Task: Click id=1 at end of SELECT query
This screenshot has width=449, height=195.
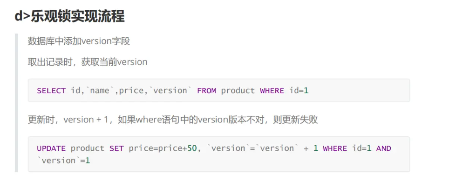Action: point(299,91)
